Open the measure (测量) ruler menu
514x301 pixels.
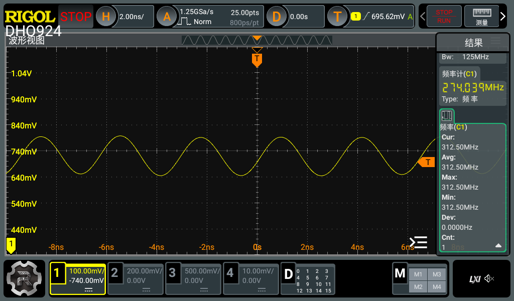point(481,17)
